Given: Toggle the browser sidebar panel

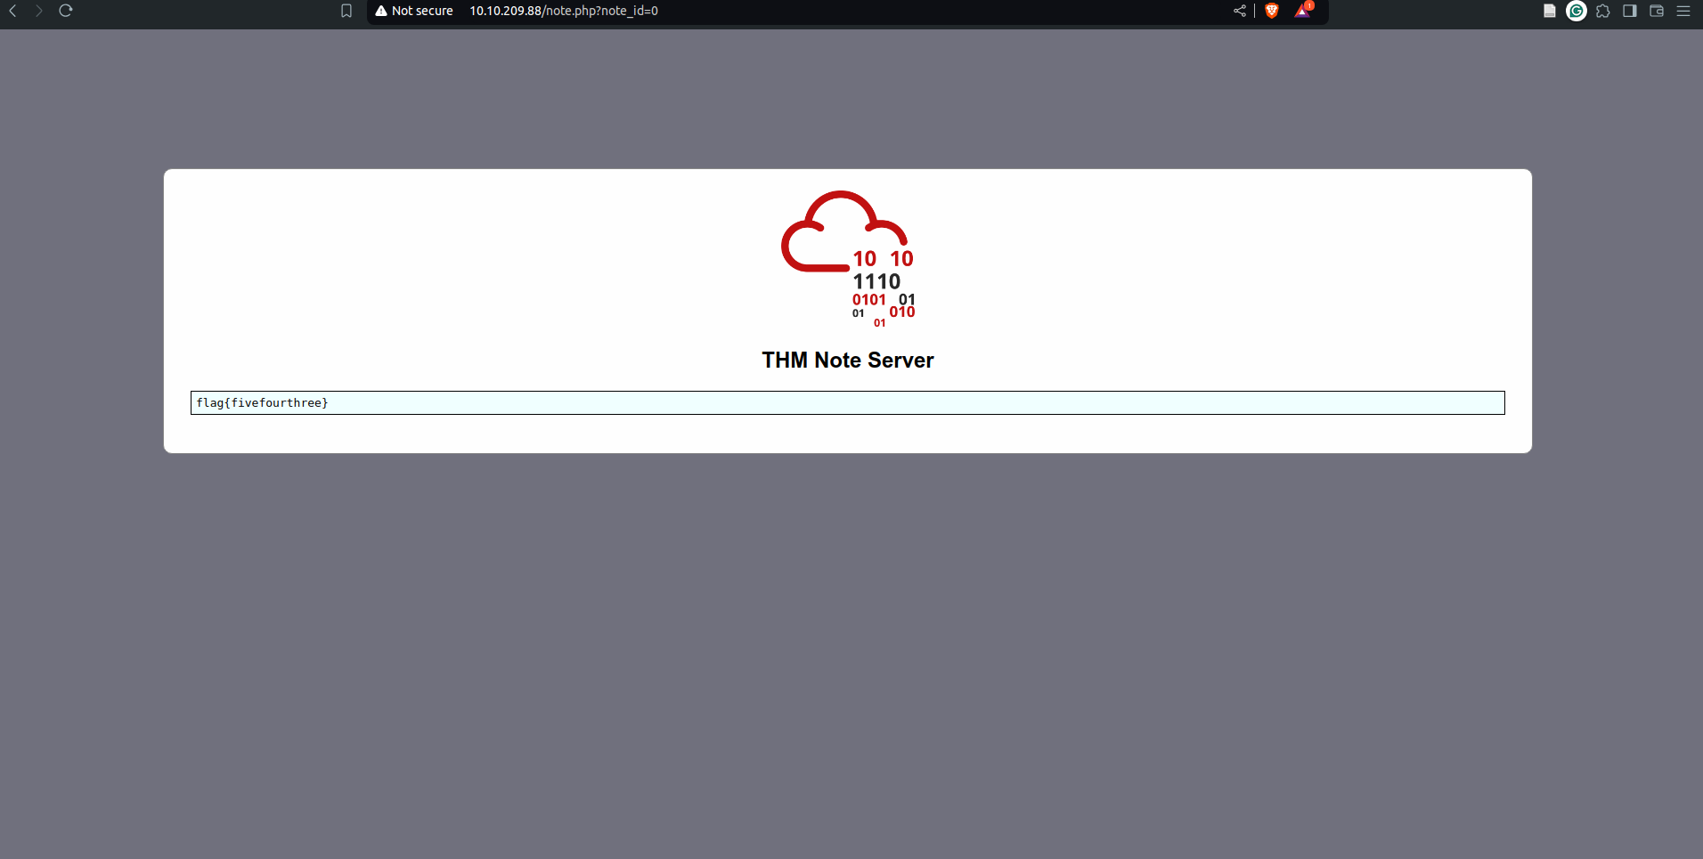Looking at the screenshot, I should pyautogui.click(x=1630, y=11).
